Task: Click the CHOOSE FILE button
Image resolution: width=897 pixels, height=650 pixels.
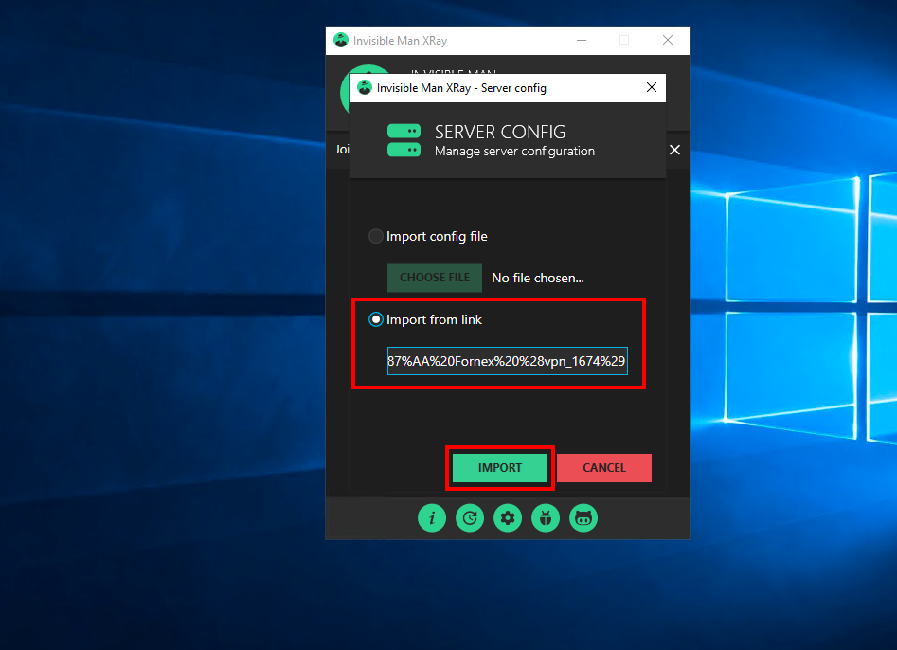Action: 435,278
